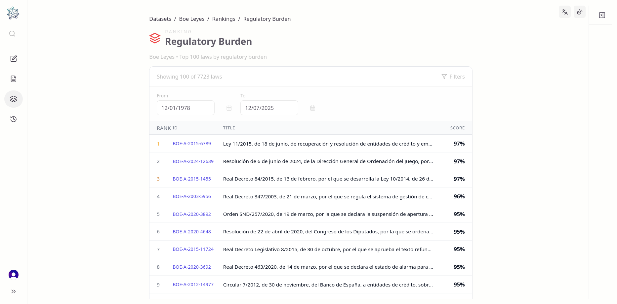Open the search tool in the sidebar
The height and width of the screenshot is (304, 617).
coord(12,33)
